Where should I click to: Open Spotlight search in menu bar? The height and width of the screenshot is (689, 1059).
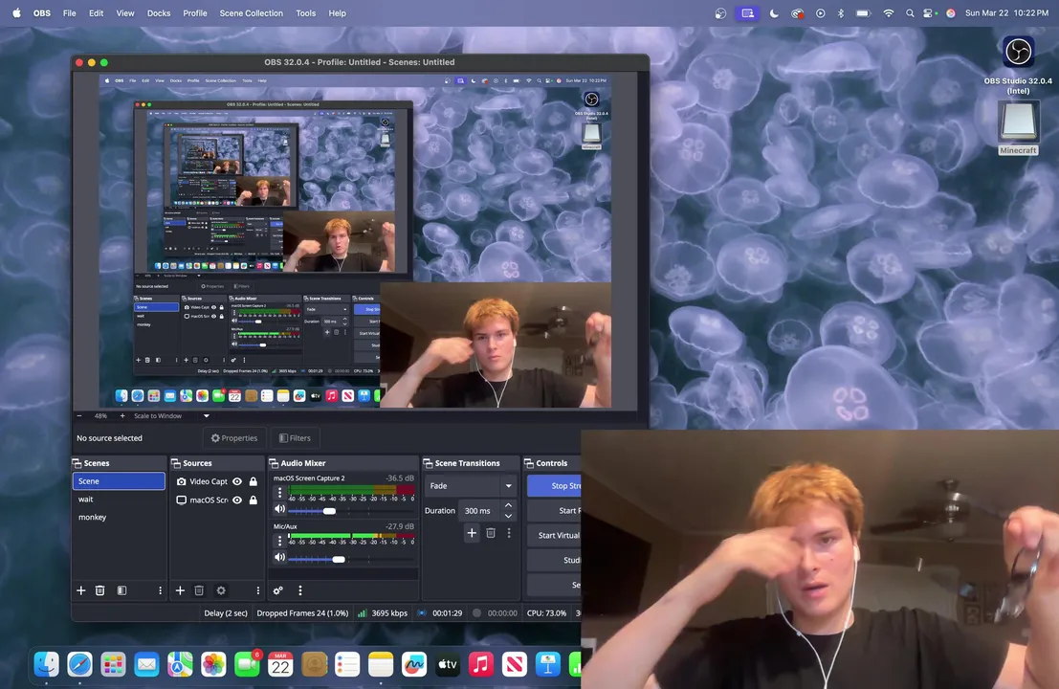point(910,12)
